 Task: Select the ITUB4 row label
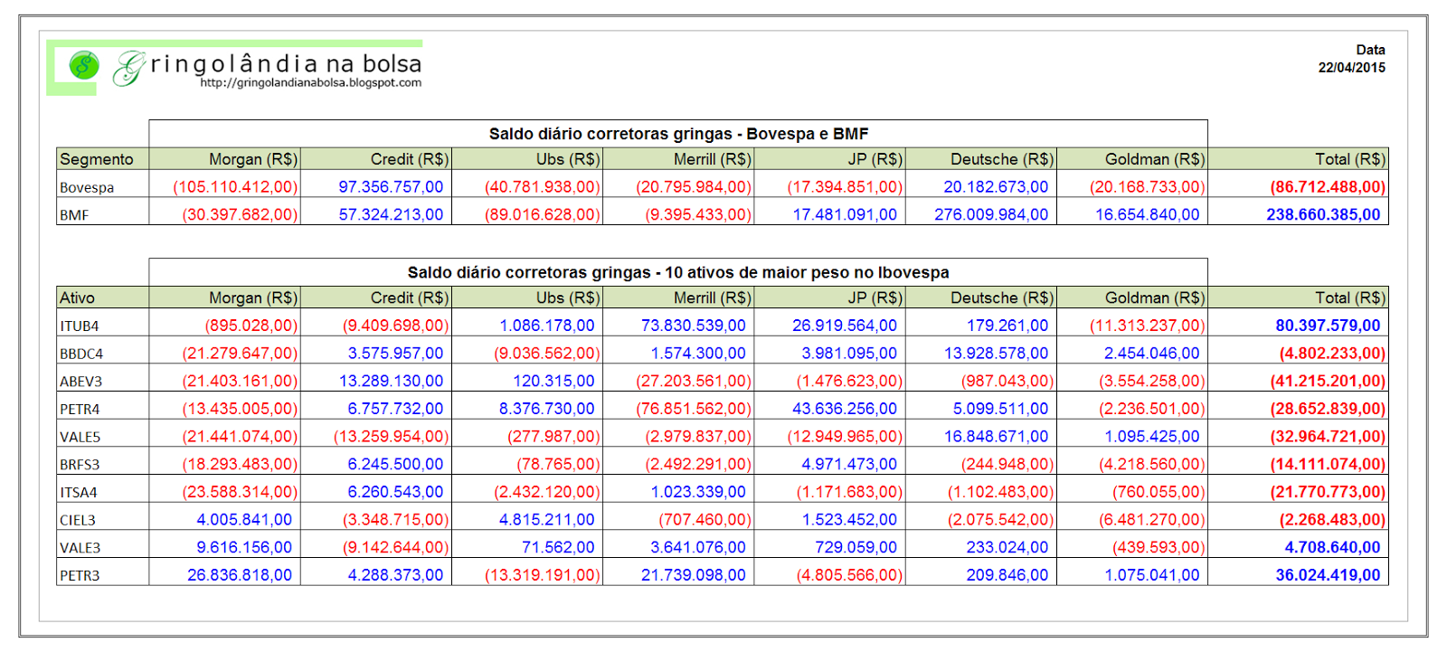(79, 326)
